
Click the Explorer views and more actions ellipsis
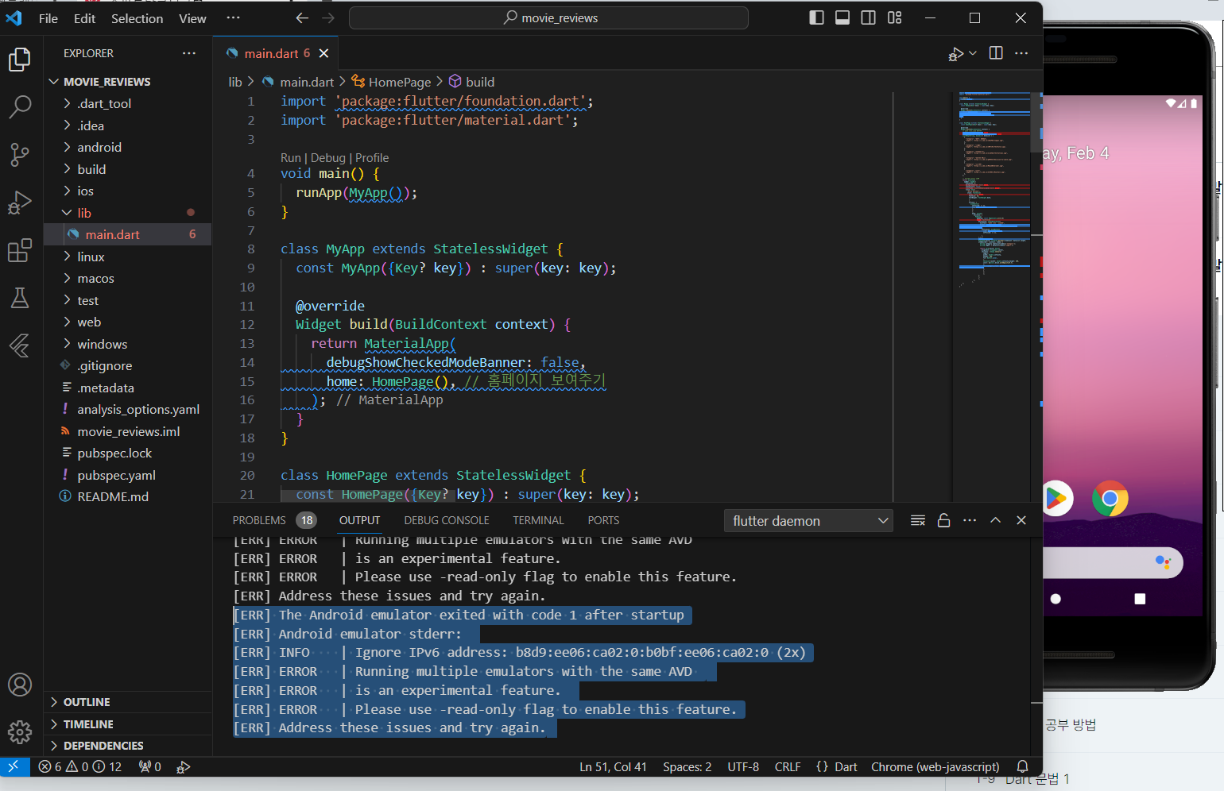[189, 53]
